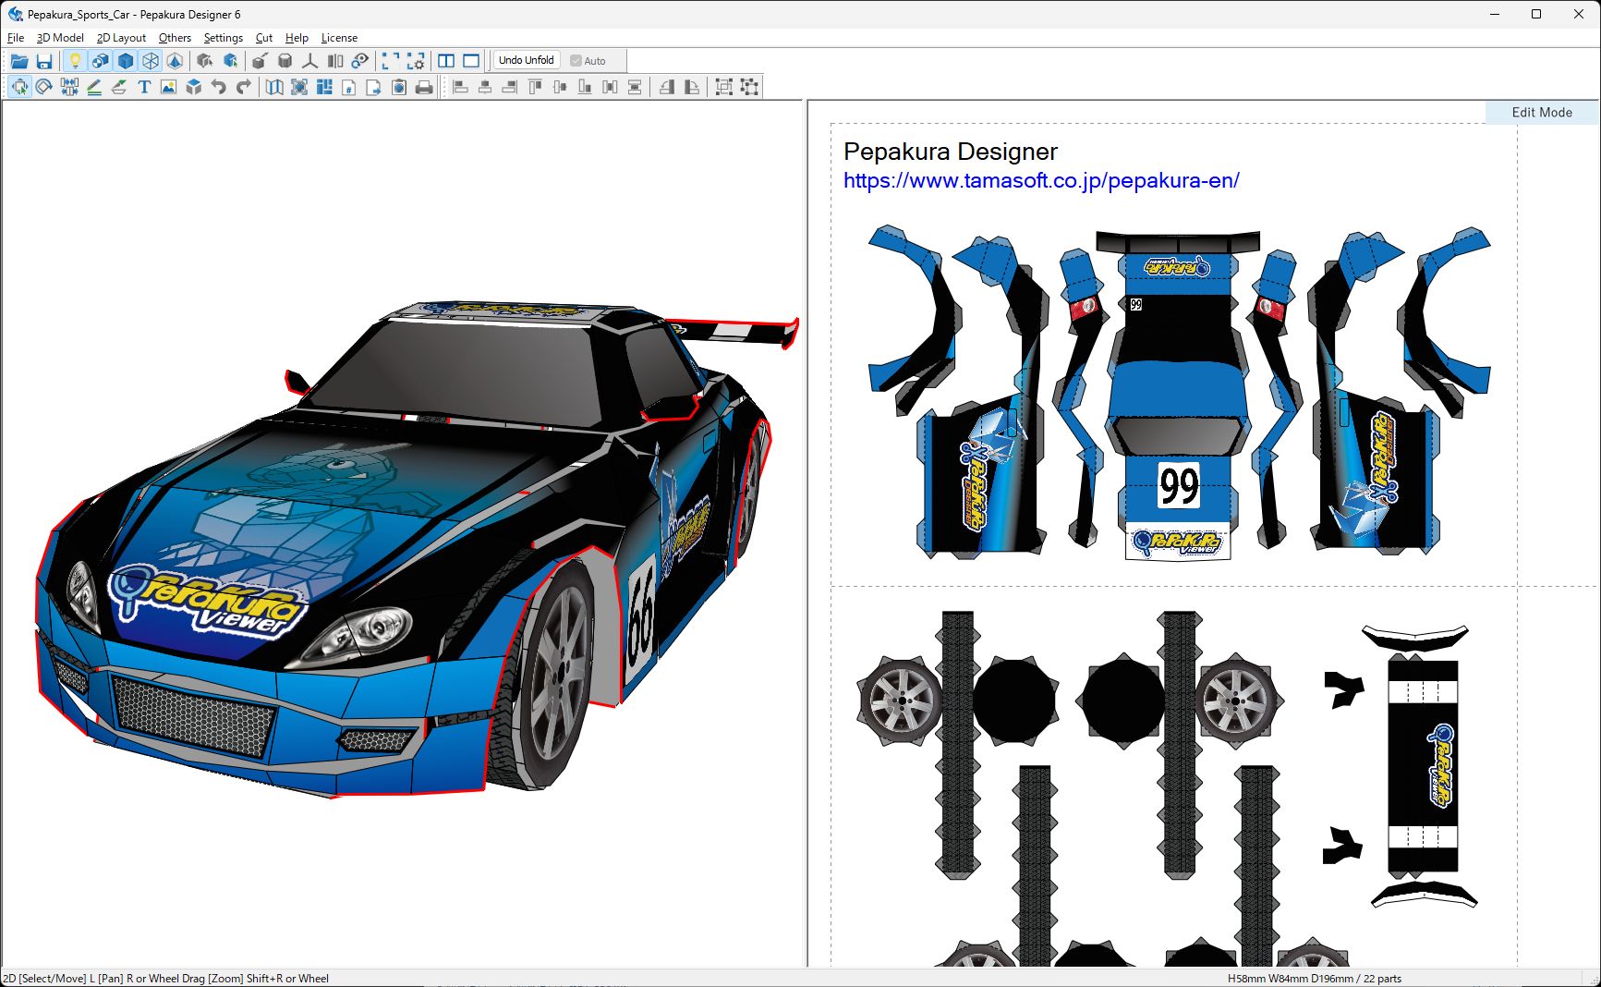This screenshot has width=1601, height=987.
Task: Click the Align vertical centers icon
Action: pyautogui.click(x=560, y=87)
